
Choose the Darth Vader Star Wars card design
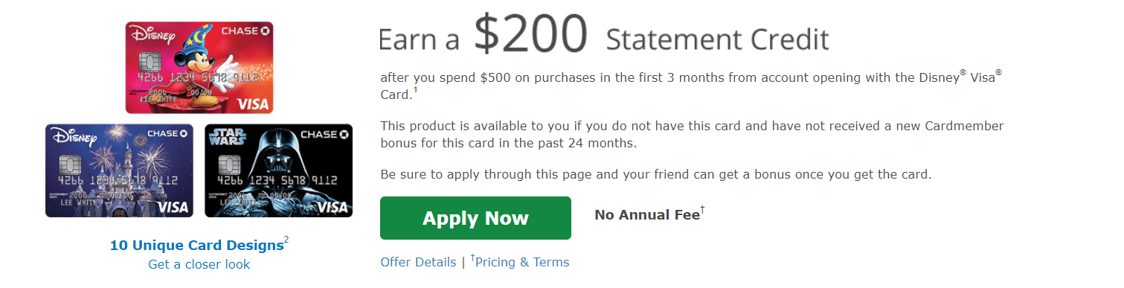click(278, 170)
